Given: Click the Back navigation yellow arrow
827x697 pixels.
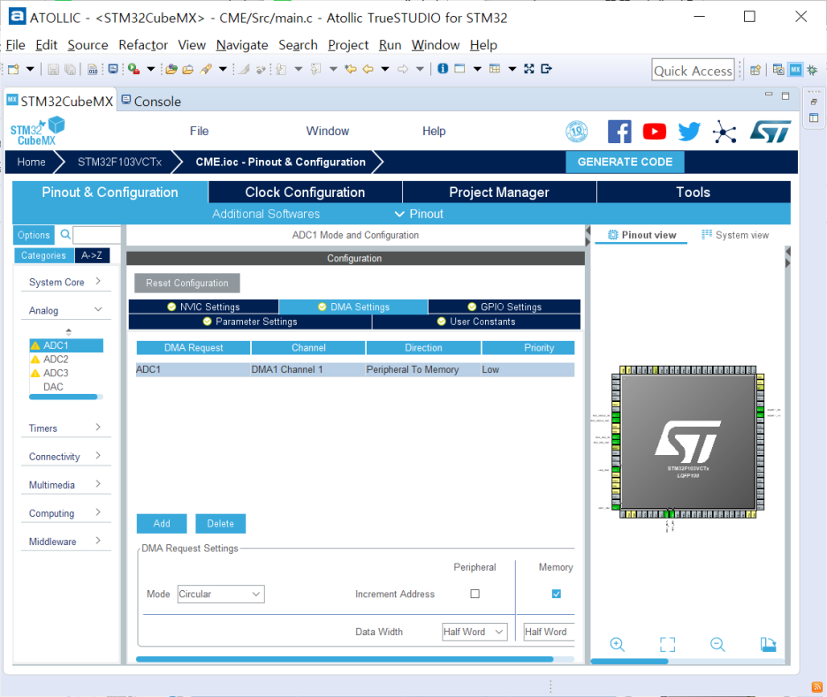Looking at the screenshot, I should pos(368,69).
